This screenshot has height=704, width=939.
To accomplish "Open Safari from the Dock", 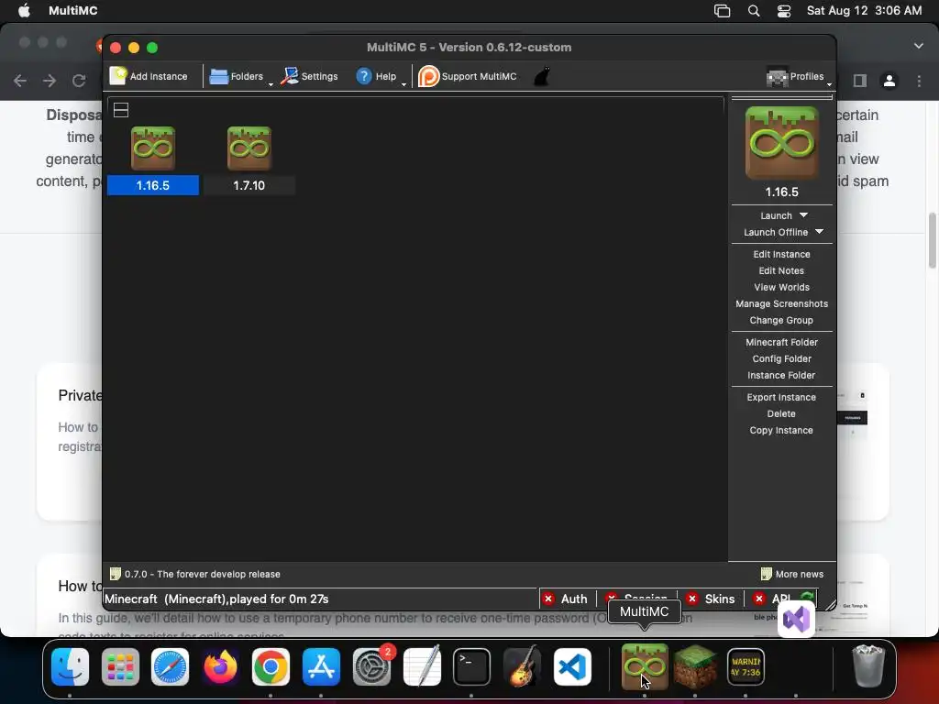I will 170,666.
